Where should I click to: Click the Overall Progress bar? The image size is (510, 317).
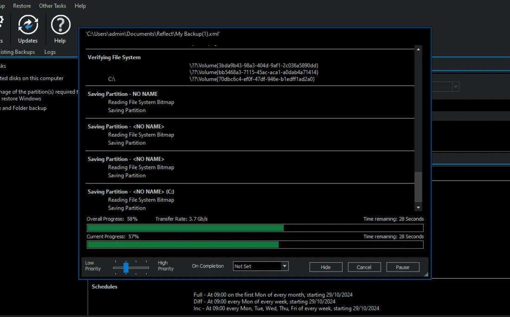(255, 228)
